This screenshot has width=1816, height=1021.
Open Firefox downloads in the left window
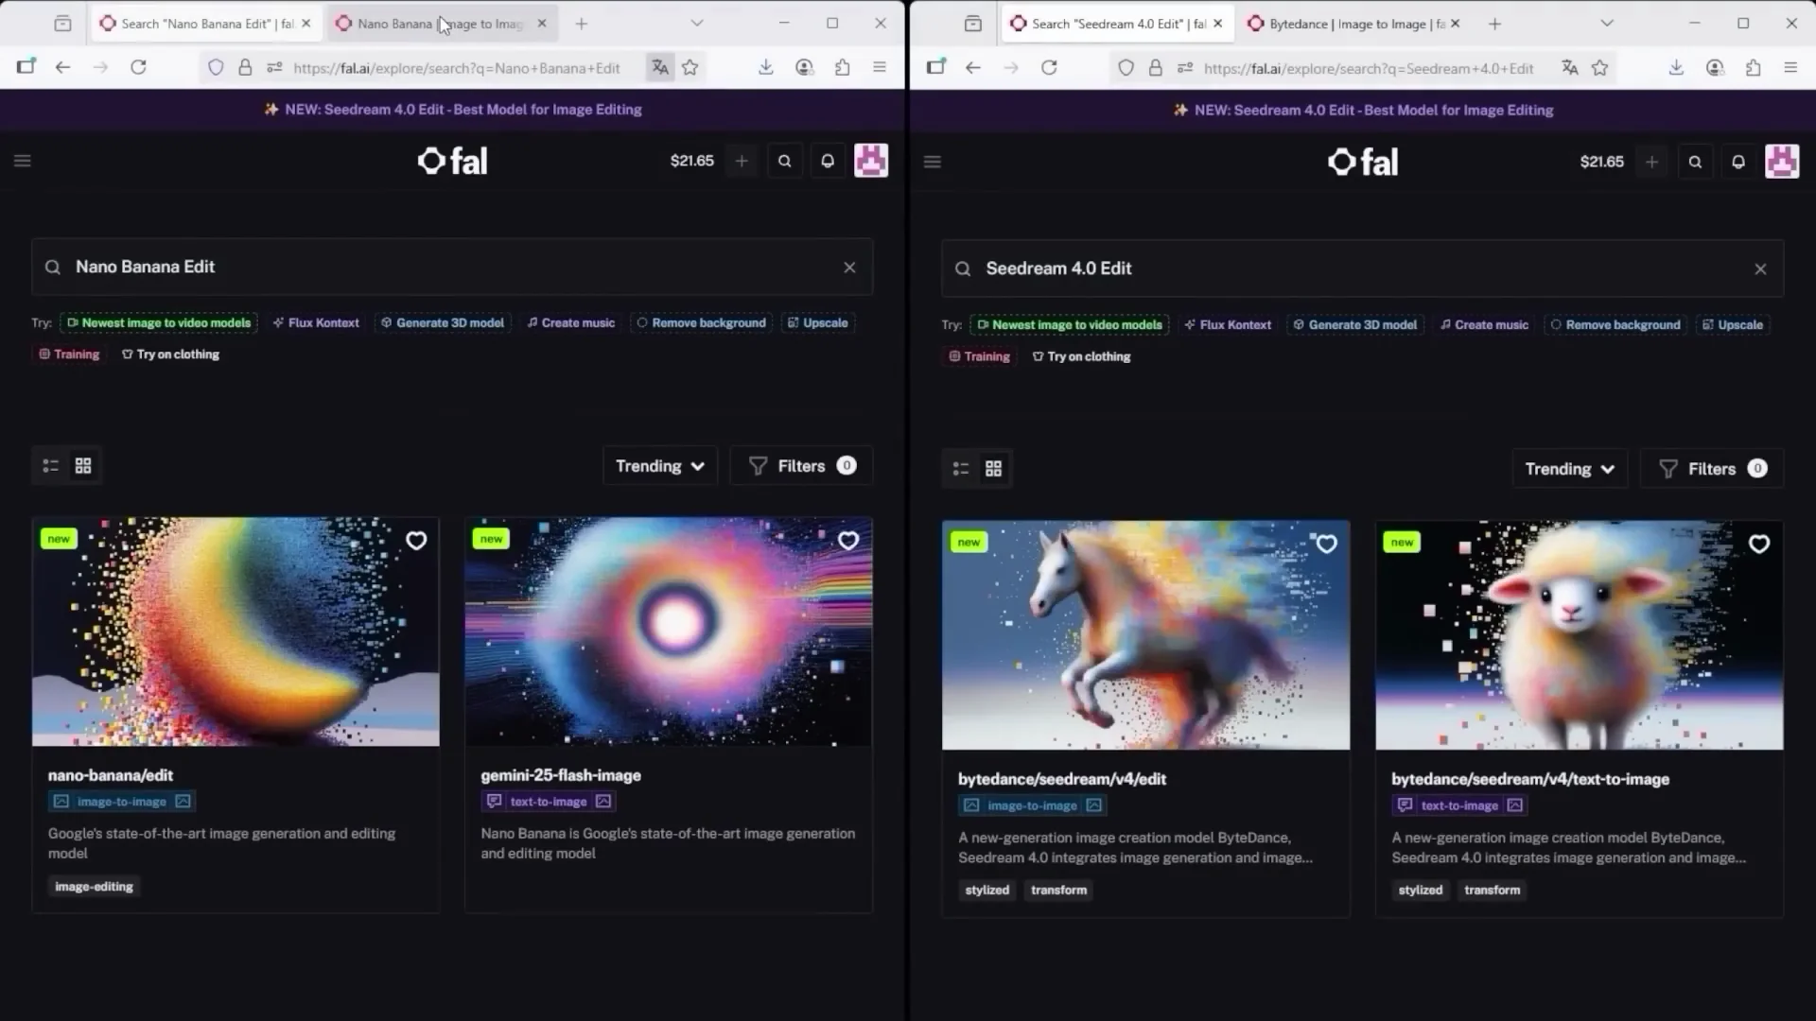pos(766,67)
